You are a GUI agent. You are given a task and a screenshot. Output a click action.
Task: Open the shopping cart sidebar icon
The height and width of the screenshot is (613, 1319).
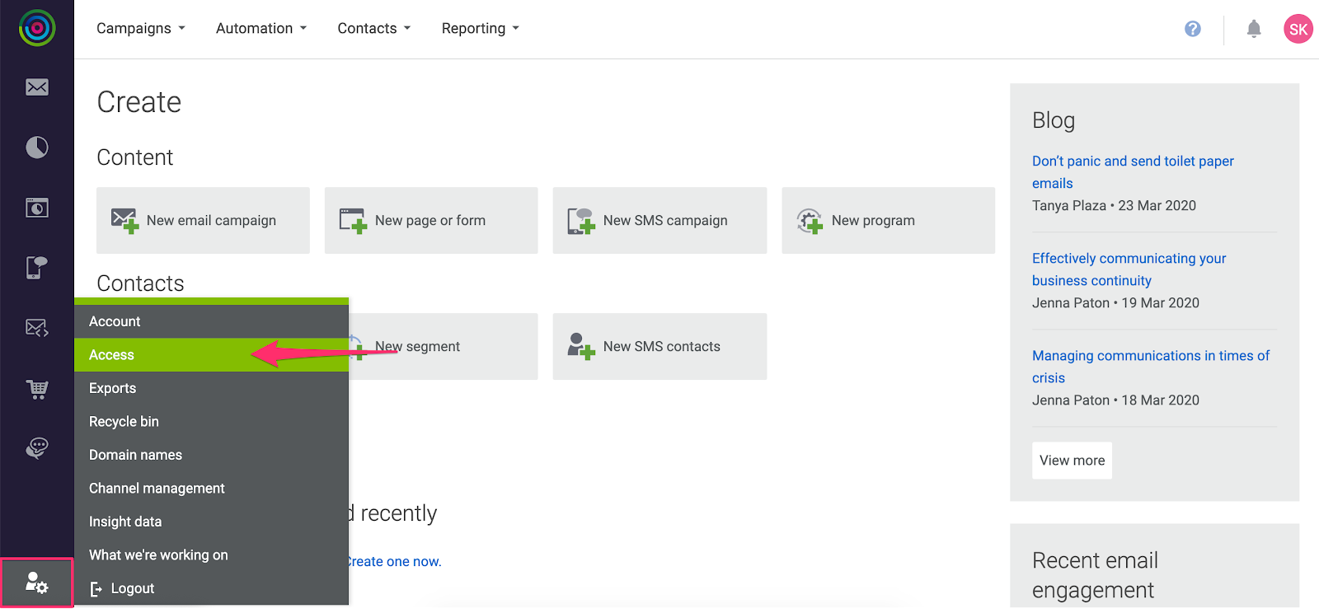tap(37, 389)
